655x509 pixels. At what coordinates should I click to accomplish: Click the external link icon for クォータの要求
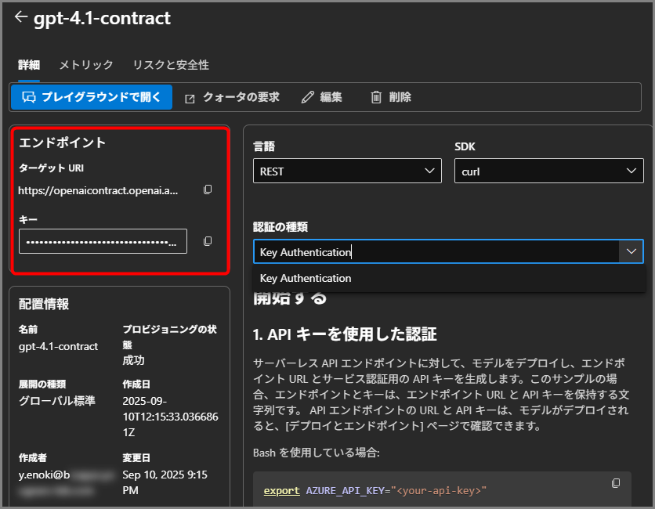tap(190, 98)
